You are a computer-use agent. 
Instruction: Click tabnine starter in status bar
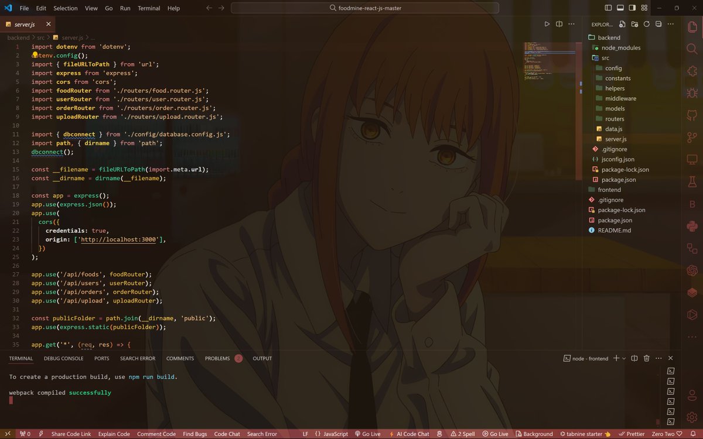pos(585,434)
